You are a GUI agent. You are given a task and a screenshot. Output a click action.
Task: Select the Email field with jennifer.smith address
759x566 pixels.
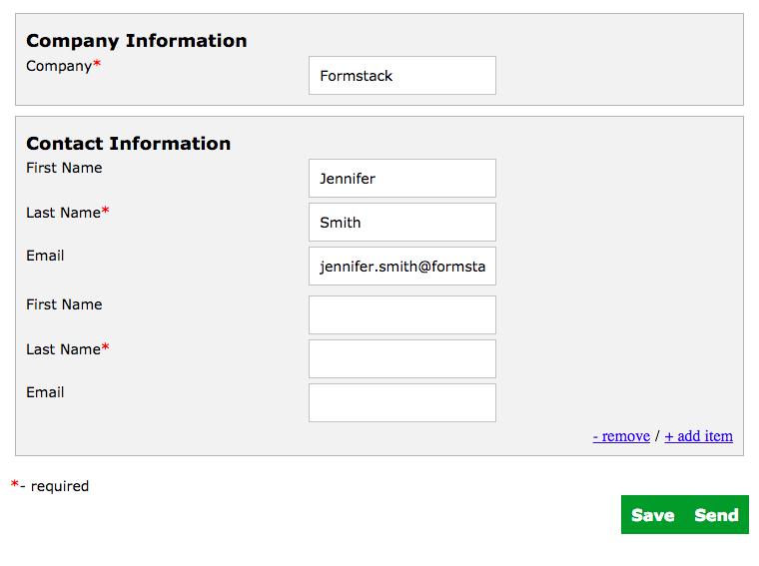pos(401,267)
